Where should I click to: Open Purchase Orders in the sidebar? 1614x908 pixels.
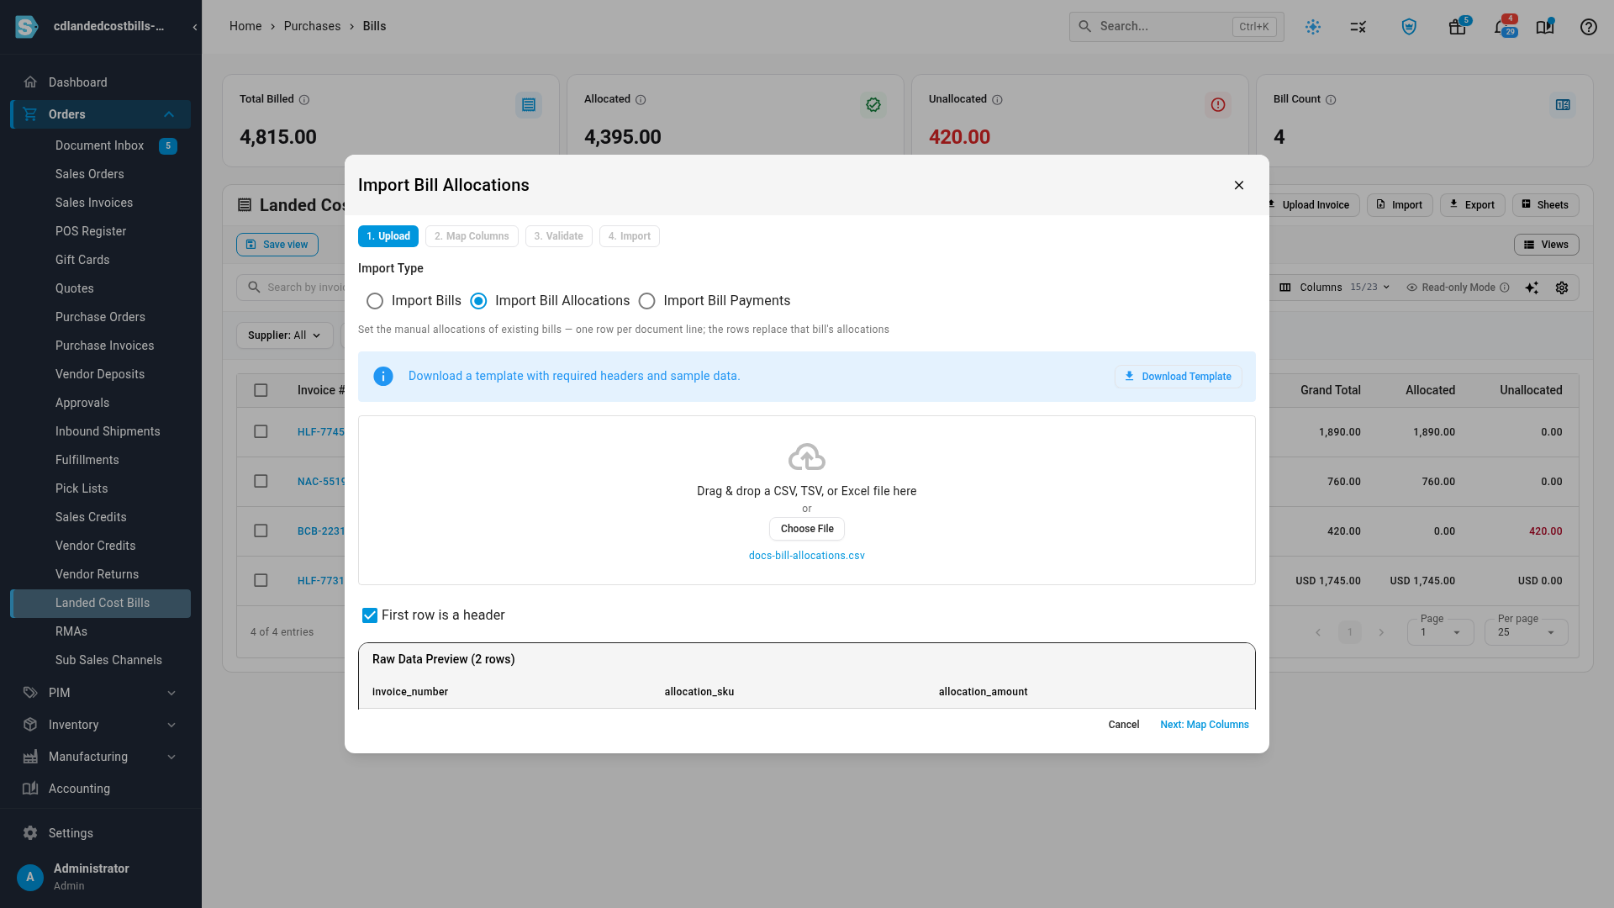[100, 317]
